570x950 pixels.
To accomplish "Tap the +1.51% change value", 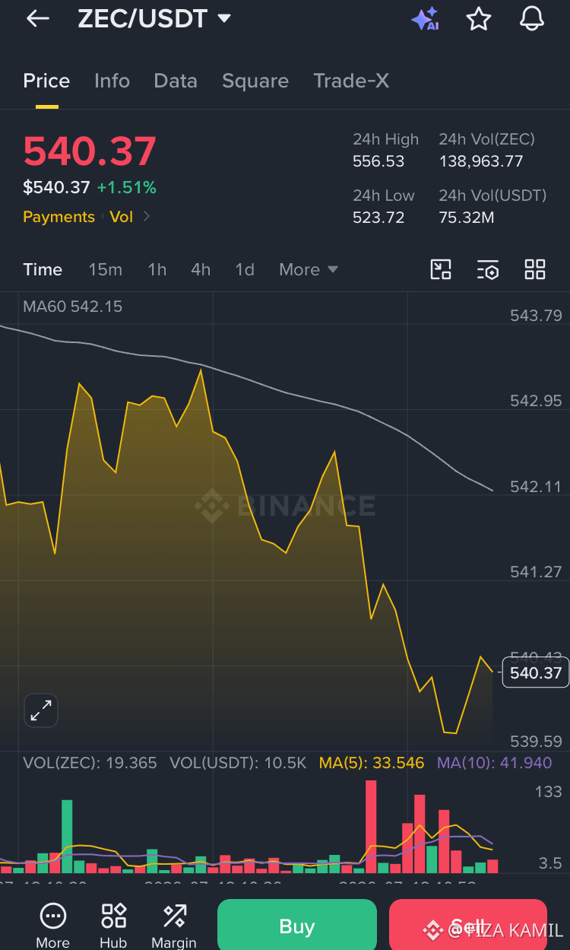I will (126, 187).
